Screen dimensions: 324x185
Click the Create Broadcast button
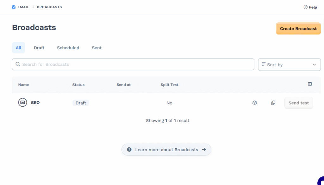coord(298,28)
